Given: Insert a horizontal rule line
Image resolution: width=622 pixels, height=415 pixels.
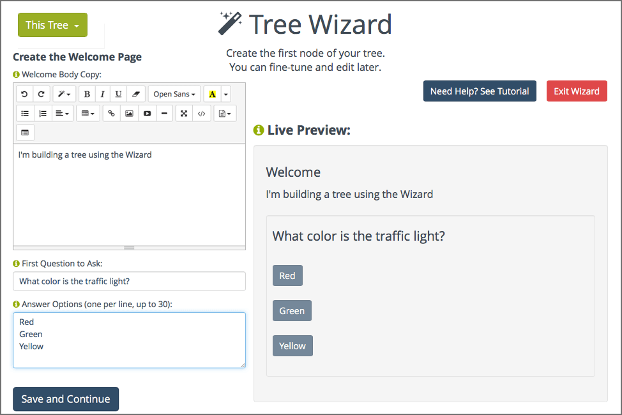Looking at the screenshot, I should point(164,114).
